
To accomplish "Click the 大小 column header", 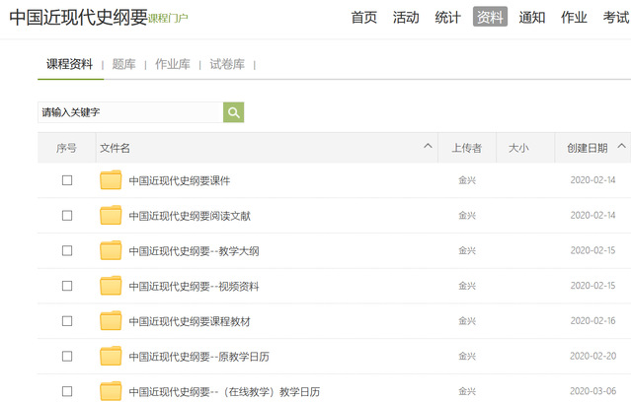I will pyautogui.click(x=517, y=148).
